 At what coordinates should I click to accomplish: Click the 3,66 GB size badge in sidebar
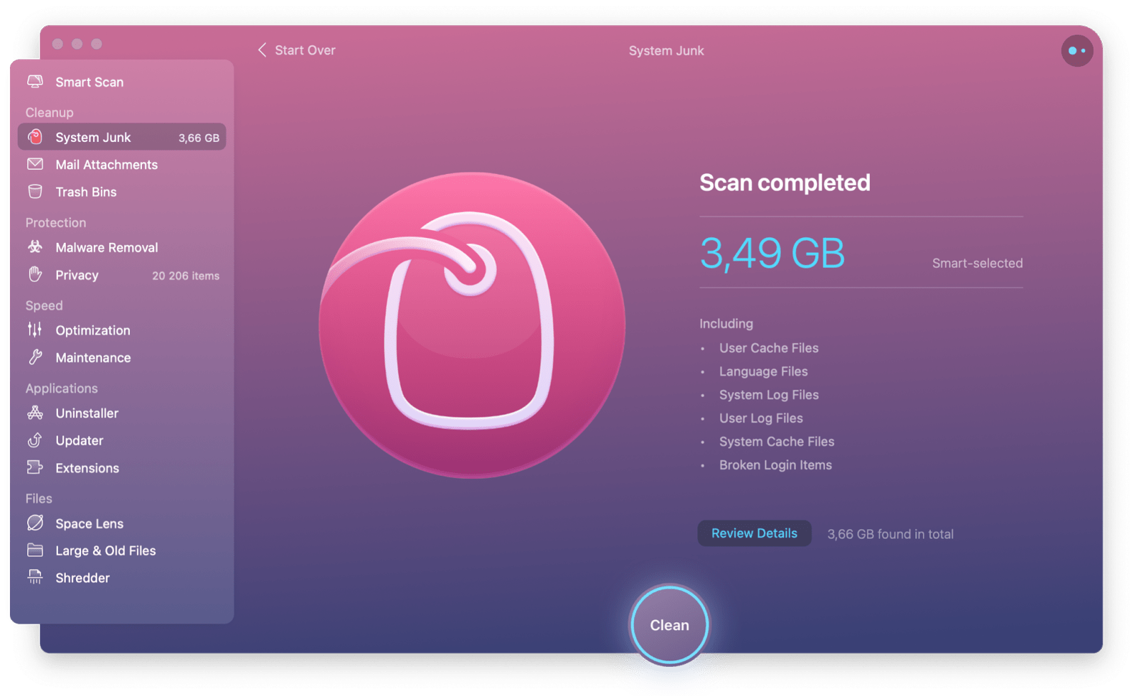point(199,138)
